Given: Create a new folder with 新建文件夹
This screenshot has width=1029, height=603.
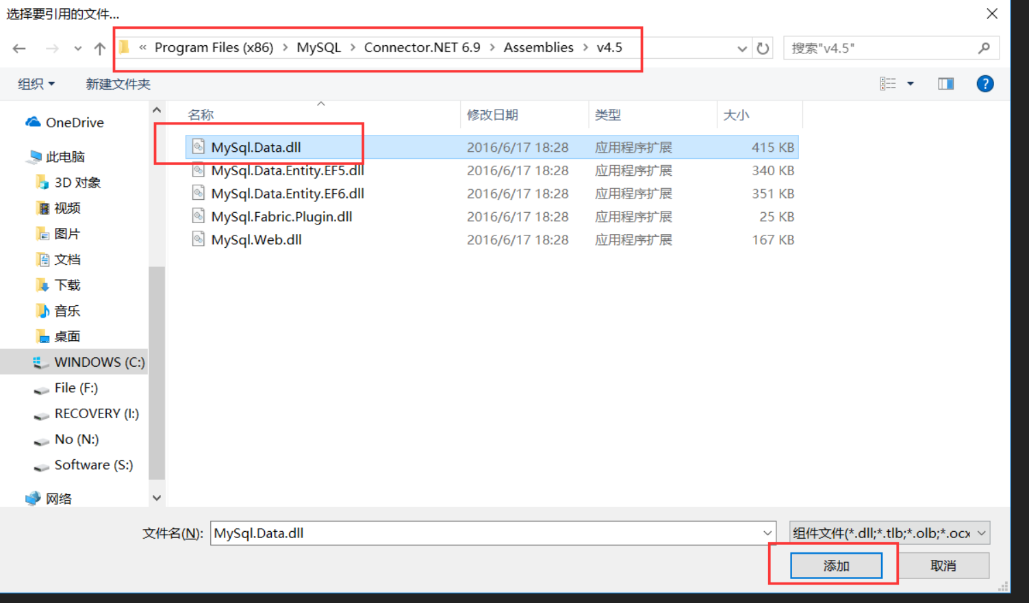Looking at the screenshot, I should (x=118, y=84).
